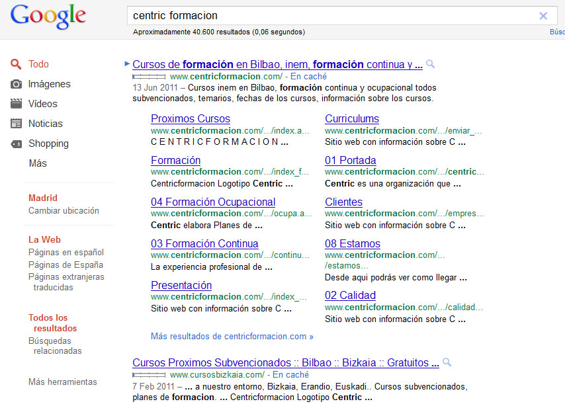565x412 pixels.
Task: Click the www.centricformacion.com/ URL under the first result
Action: [x=226, y=76]
